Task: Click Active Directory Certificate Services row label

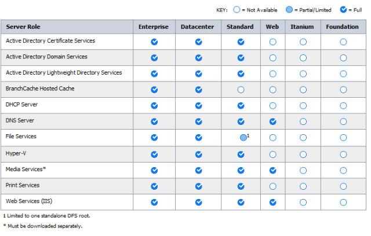Action: (x=50, y=41)
